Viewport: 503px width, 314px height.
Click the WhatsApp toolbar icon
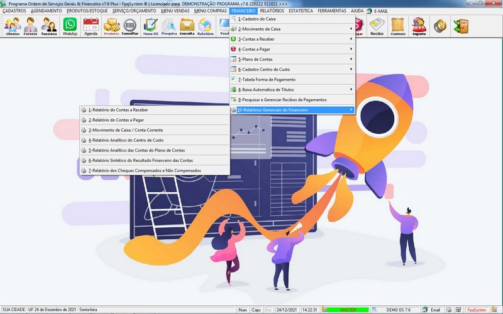coord(70,26)
